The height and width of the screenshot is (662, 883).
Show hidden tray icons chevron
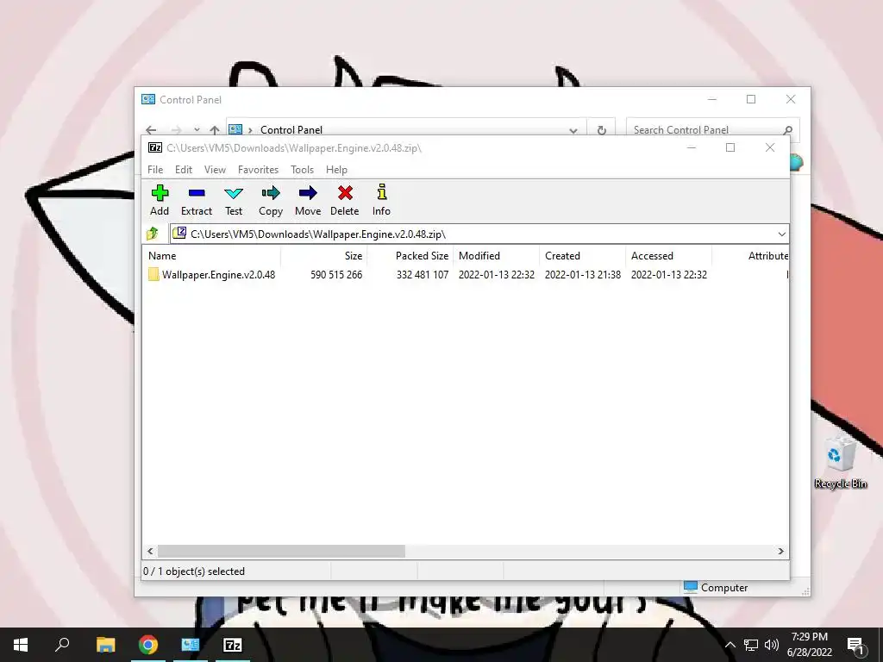click(730, 645)
